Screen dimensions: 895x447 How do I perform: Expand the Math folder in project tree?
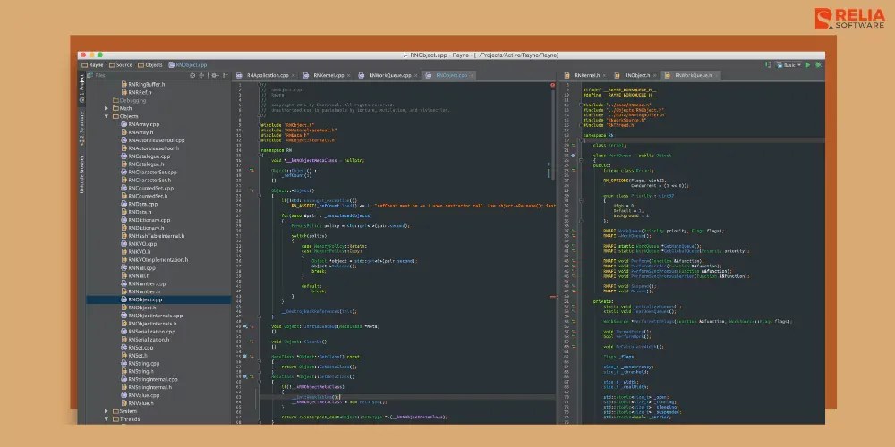tap(107, 108)
